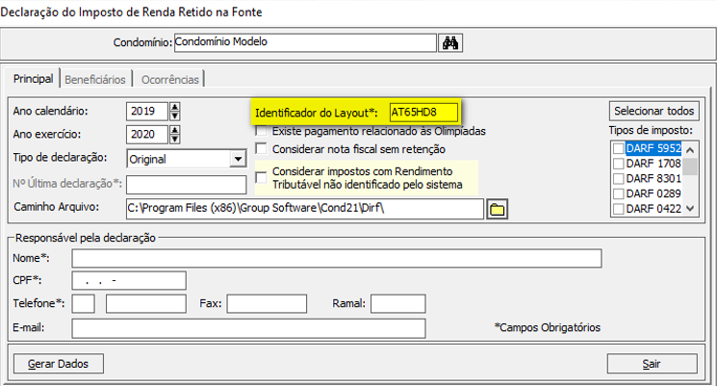Open the Ocorrências tab
Image resolution: width=717 pixels, height=386 pixels.
(x=169, y=80)
